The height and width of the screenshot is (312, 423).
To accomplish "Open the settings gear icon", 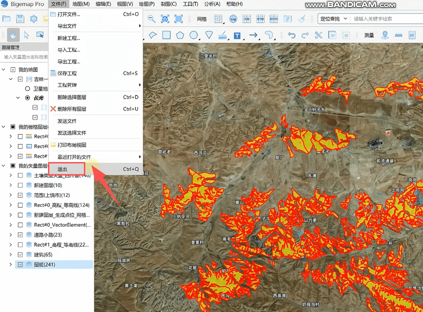I will [33, 19].
